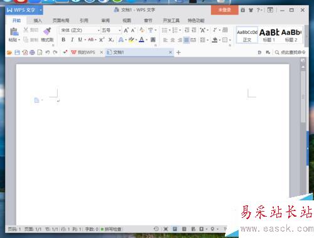Click the Paste clipboard icon
The width and height of the screenshot is (314, 238).
click(x=14, y=31)
